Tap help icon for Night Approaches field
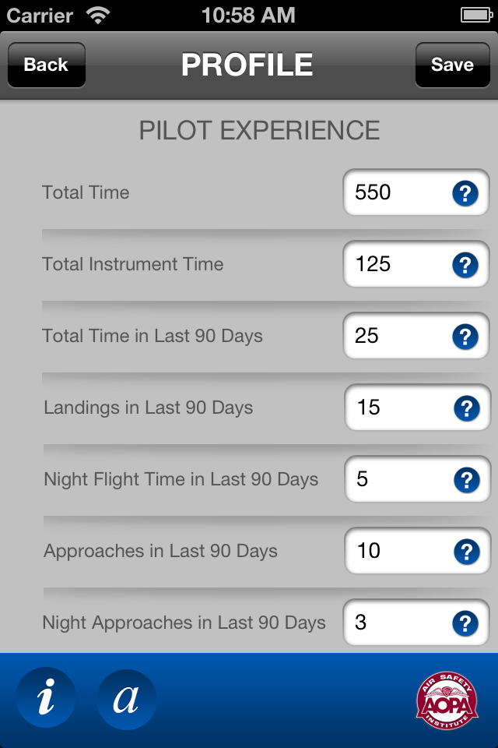 click(465, 623)
